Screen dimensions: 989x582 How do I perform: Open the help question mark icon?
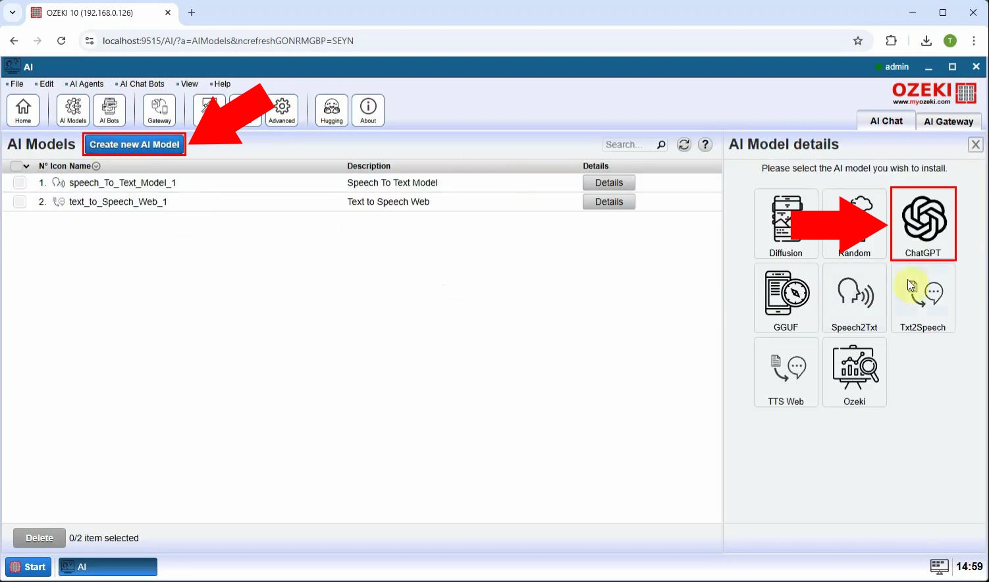click(x=705, y=145)
